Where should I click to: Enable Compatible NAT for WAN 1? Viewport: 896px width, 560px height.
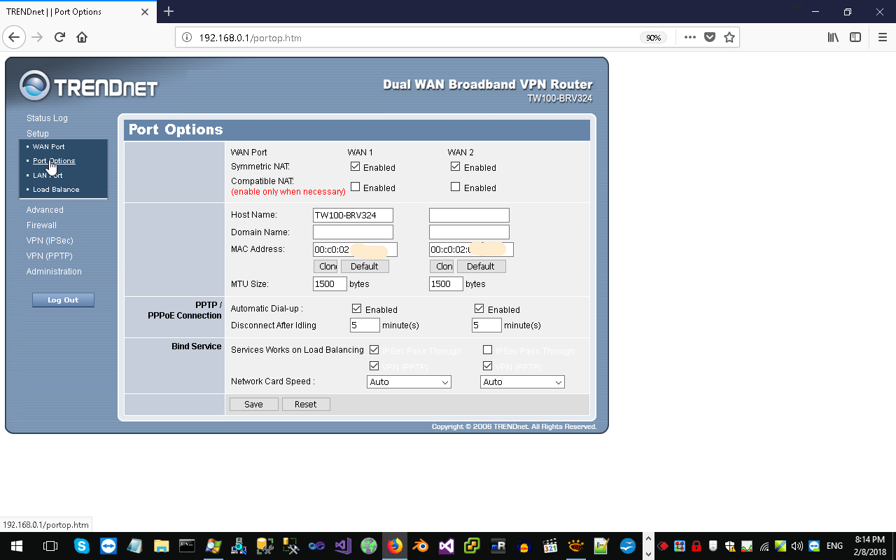pos(356,187)
